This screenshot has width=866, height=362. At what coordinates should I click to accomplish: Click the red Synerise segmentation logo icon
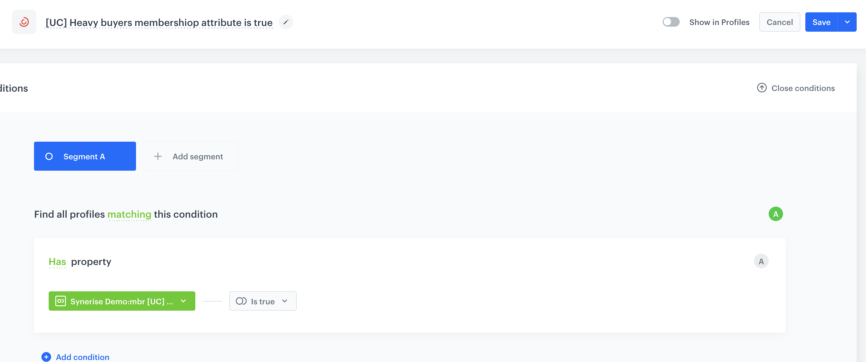24,22
